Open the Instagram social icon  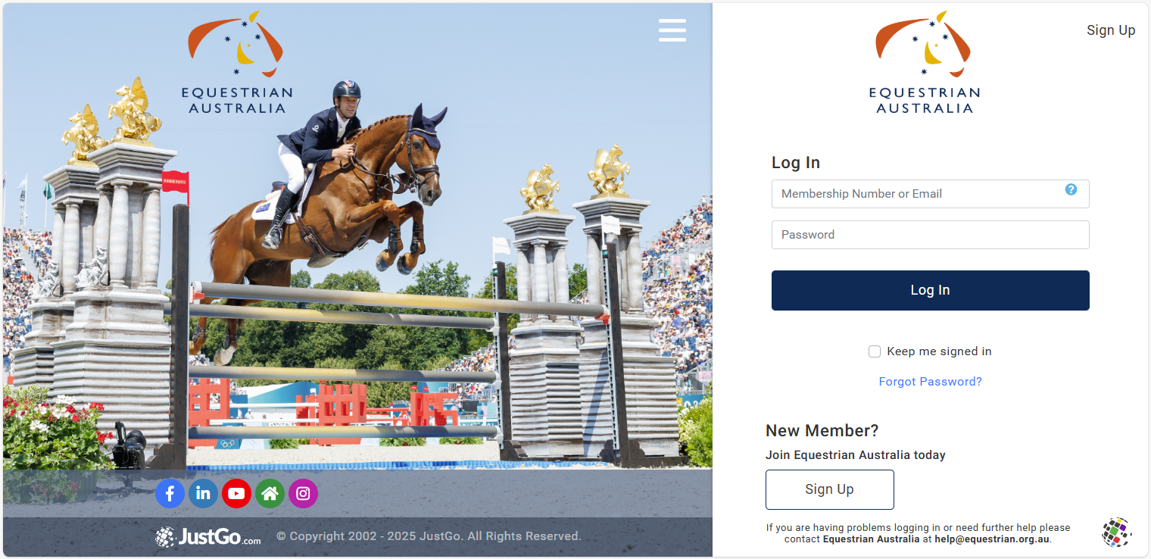303,494
